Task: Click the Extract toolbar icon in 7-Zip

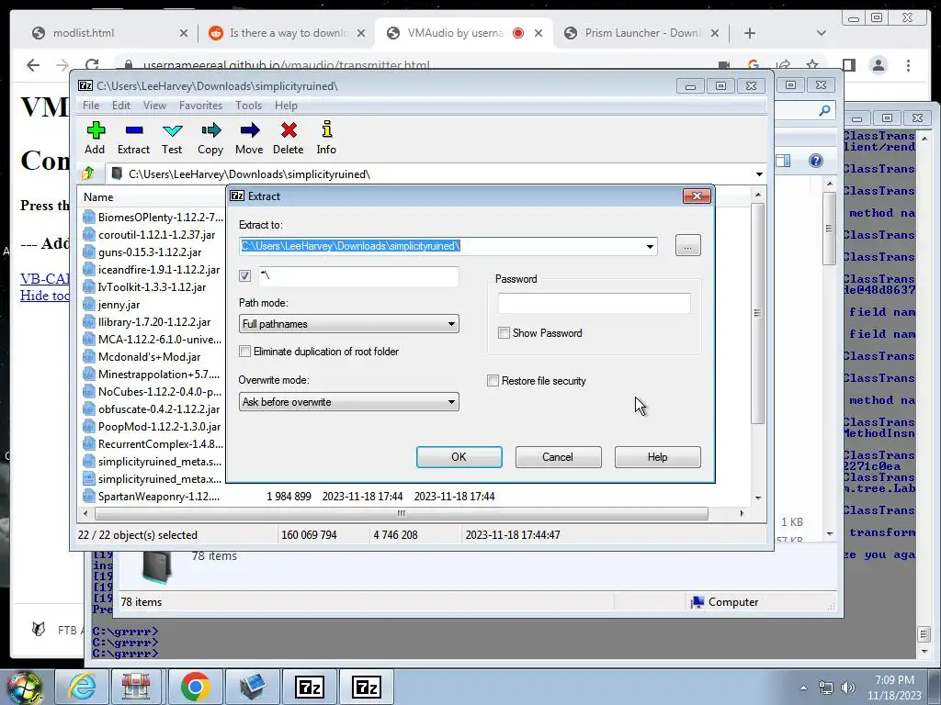Action: pos(134,130)
